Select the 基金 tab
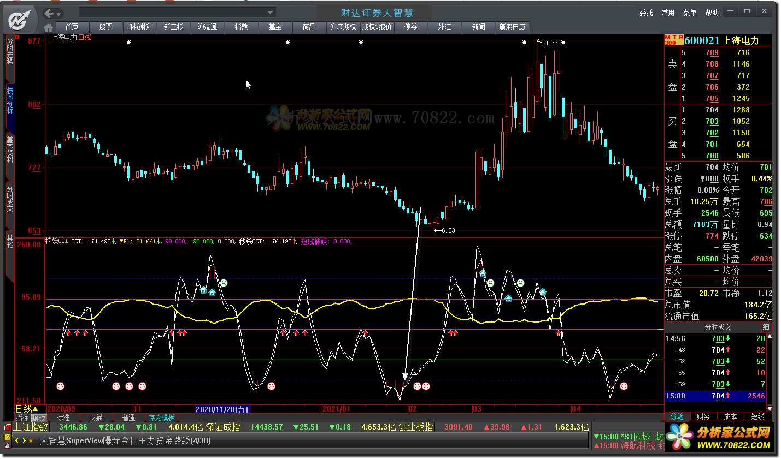The width and height of the screenshot is (781, 459). coord(275,27)
